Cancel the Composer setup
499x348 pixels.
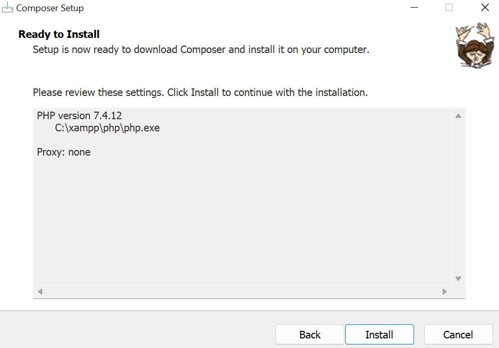(458, 334)
